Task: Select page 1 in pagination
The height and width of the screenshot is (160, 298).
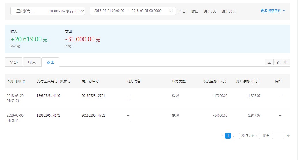Action: tap(228, 136)
